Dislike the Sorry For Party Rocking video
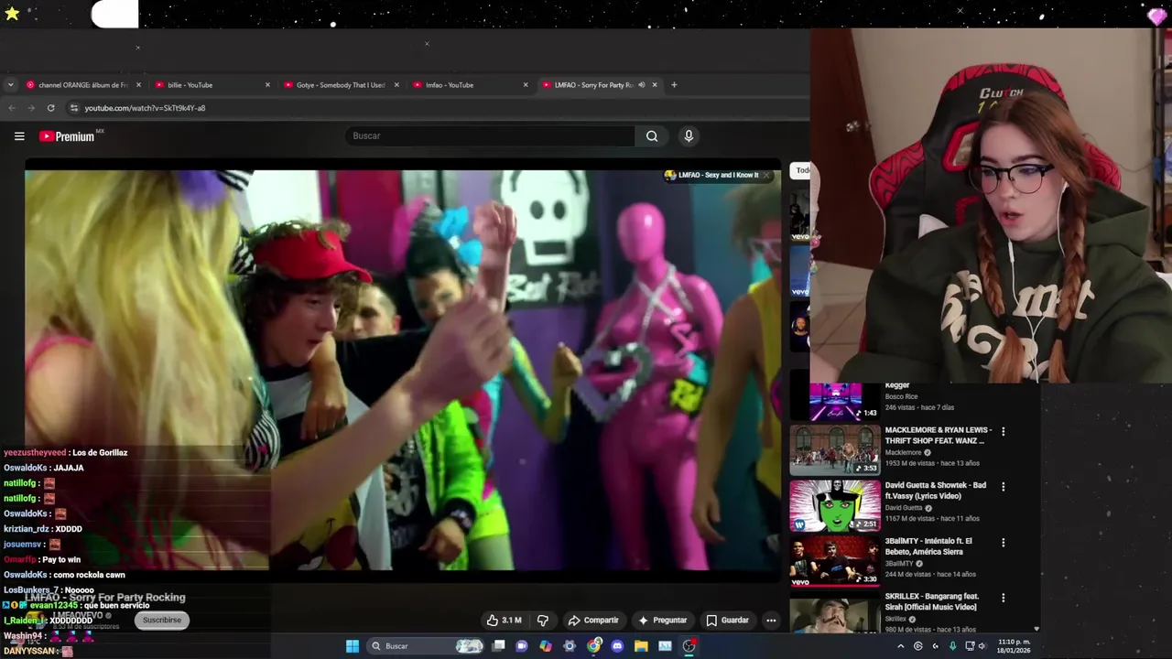 543,620
